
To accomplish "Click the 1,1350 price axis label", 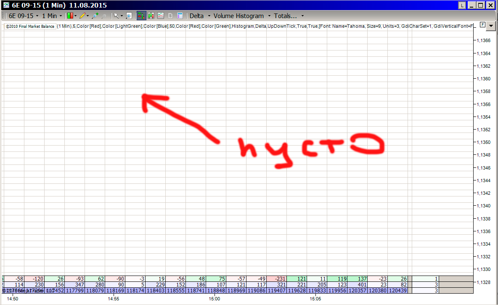I will pyautogui.click(x=483, y=142).
